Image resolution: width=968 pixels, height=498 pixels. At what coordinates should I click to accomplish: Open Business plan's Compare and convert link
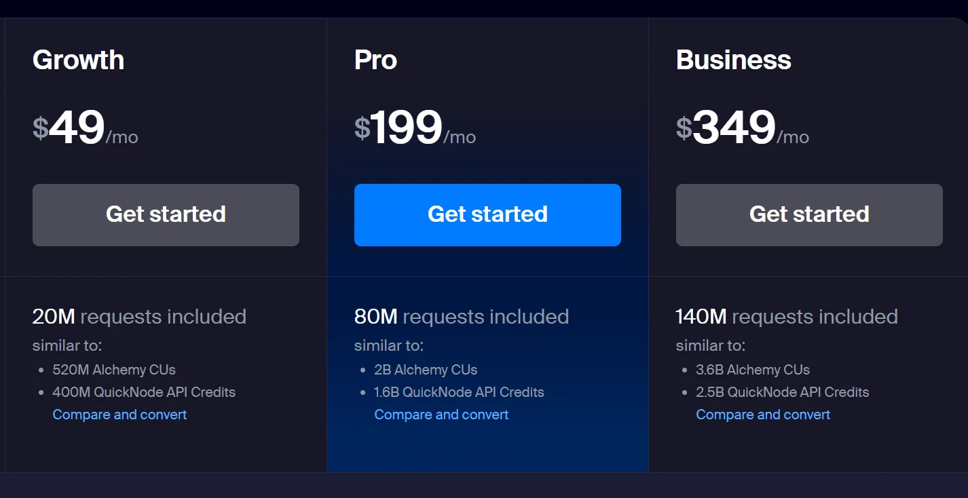click(763, 415)
